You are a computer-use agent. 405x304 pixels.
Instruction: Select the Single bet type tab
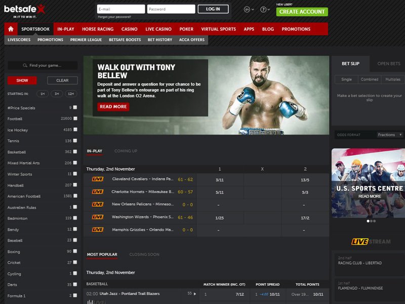pos(346,80)
